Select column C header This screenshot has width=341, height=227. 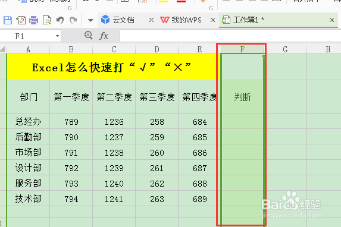[x=114, y=49]
